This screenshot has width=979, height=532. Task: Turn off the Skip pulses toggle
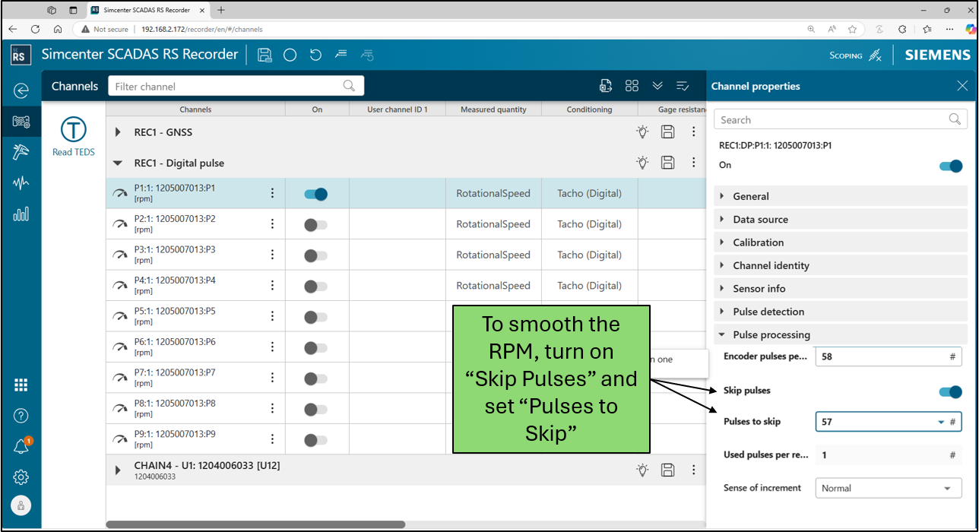[x=950, y=391]
